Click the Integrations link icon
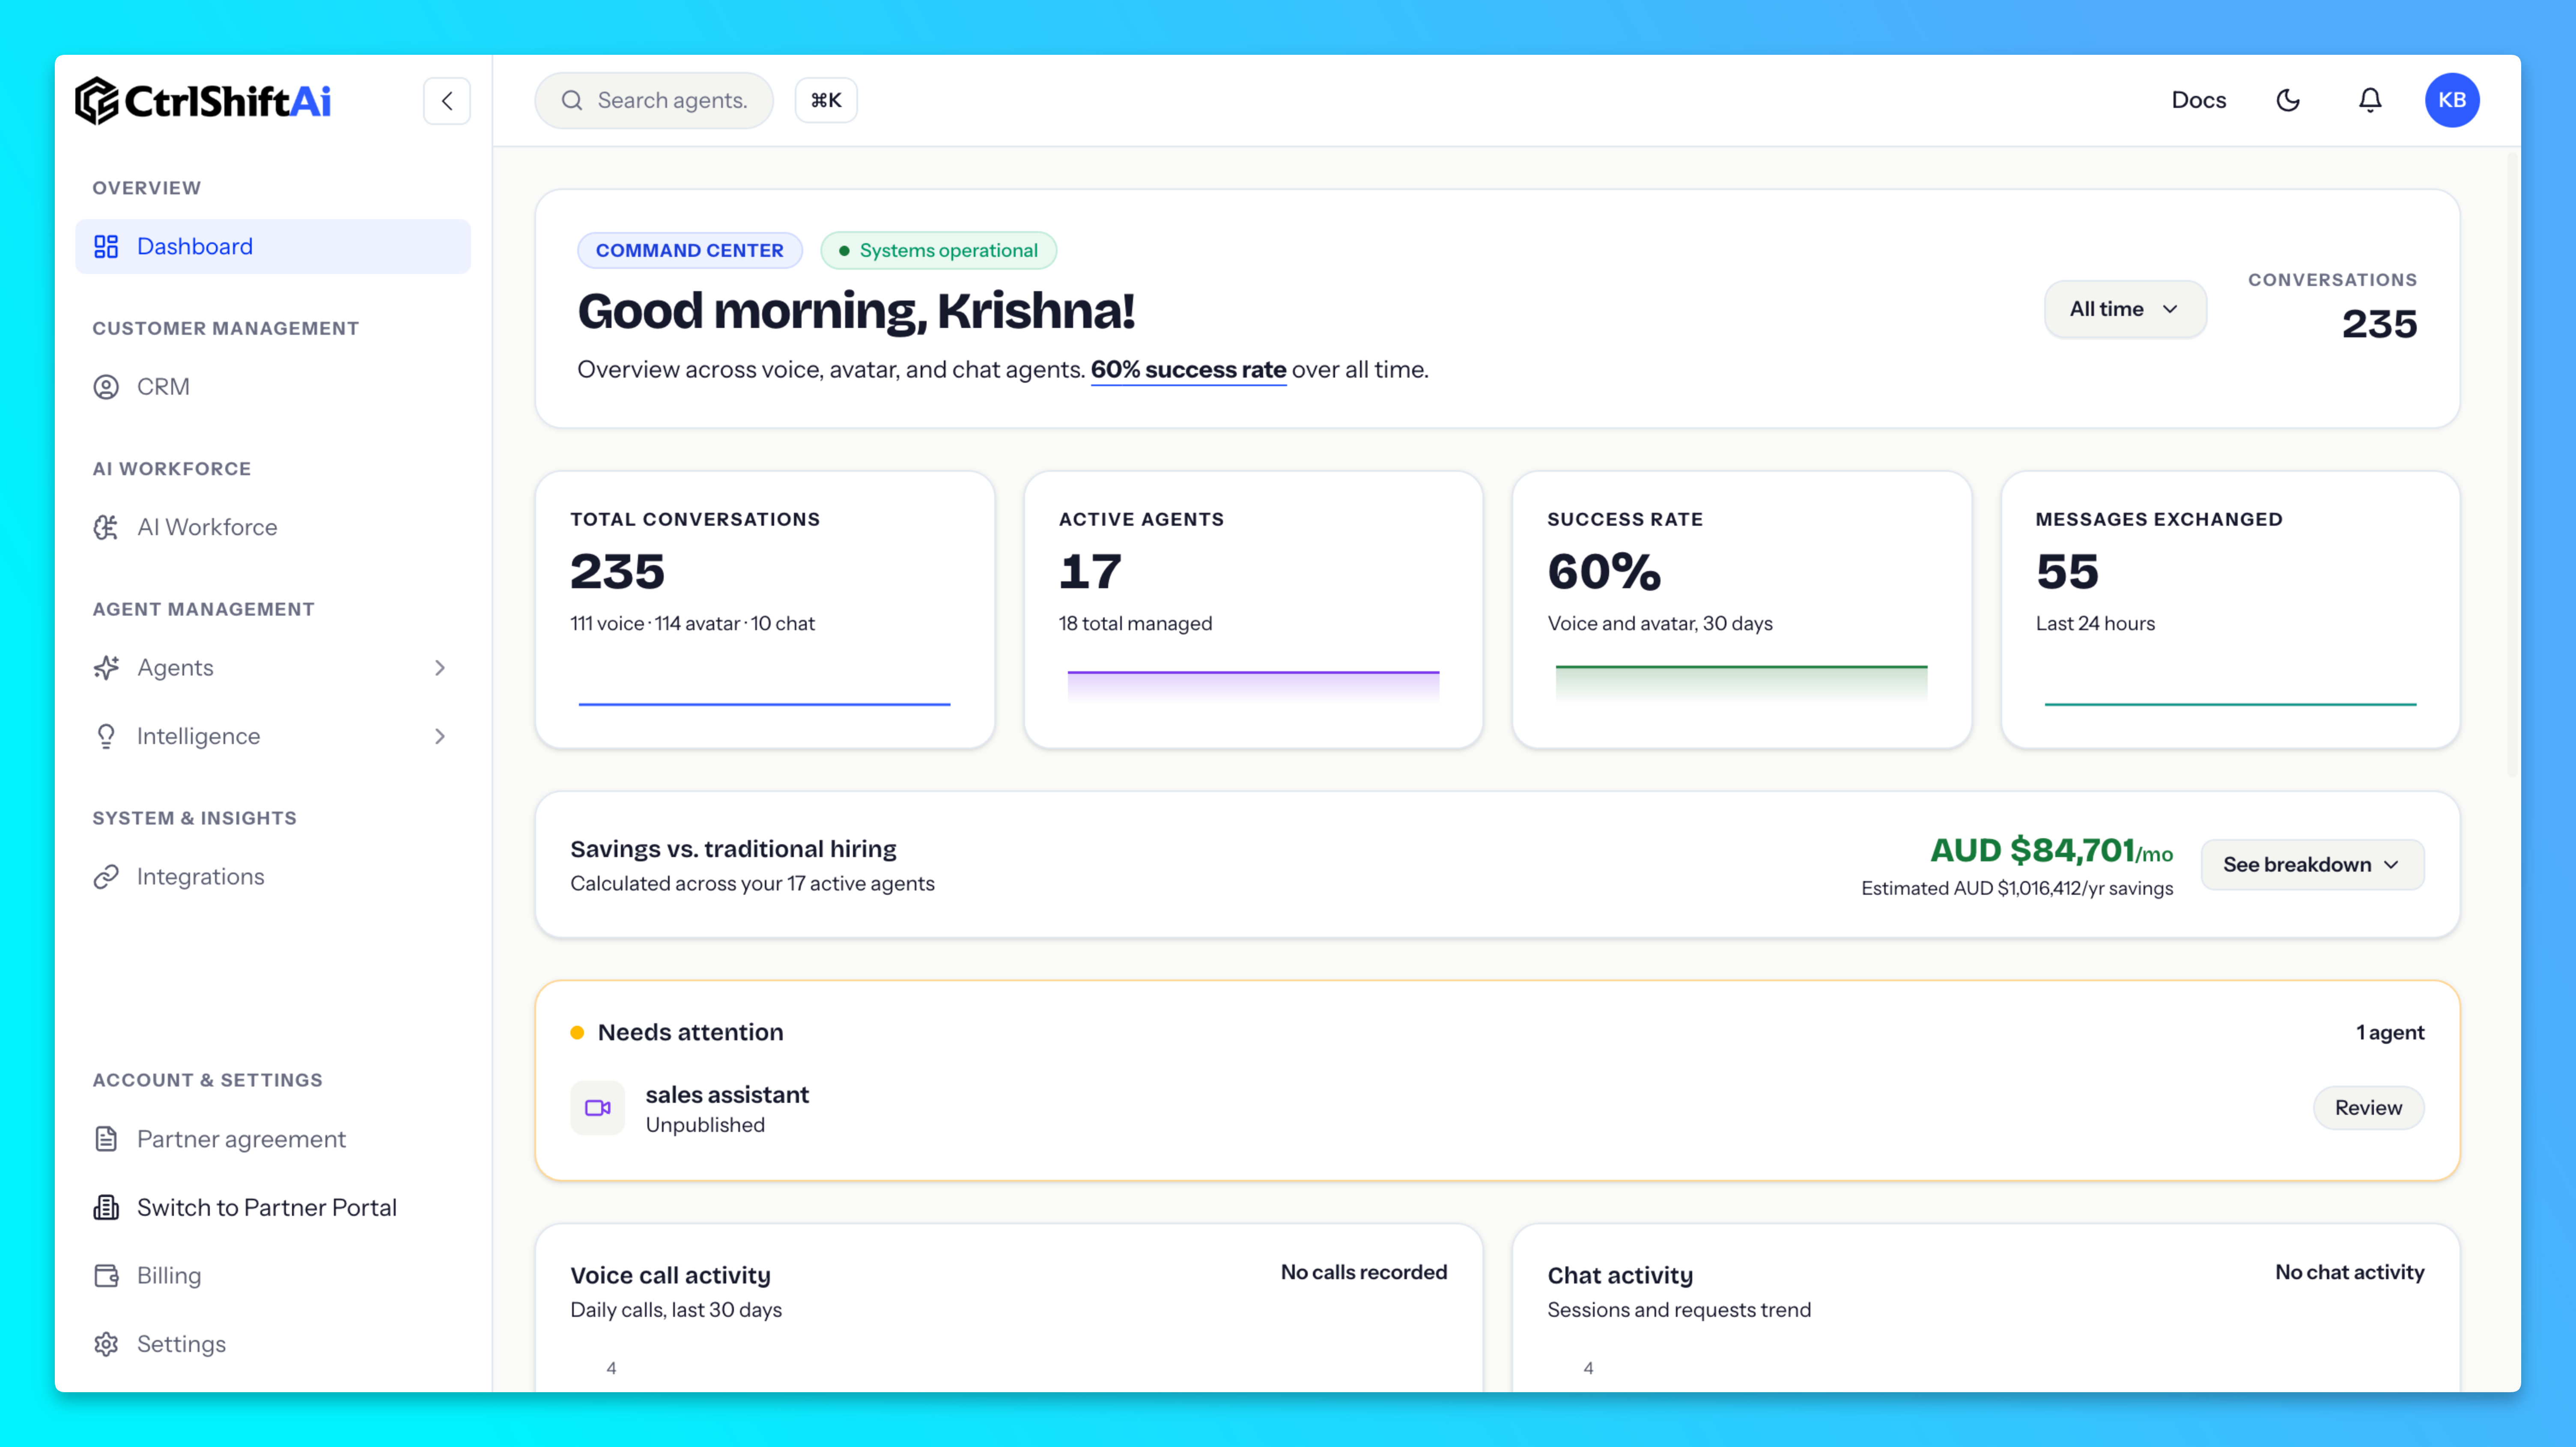 [x=106, y=877]
